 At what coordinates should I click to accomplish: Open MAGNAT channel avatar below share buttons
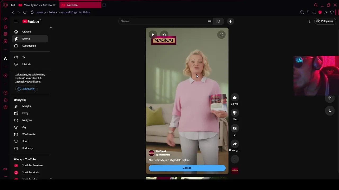coord(235,170)
